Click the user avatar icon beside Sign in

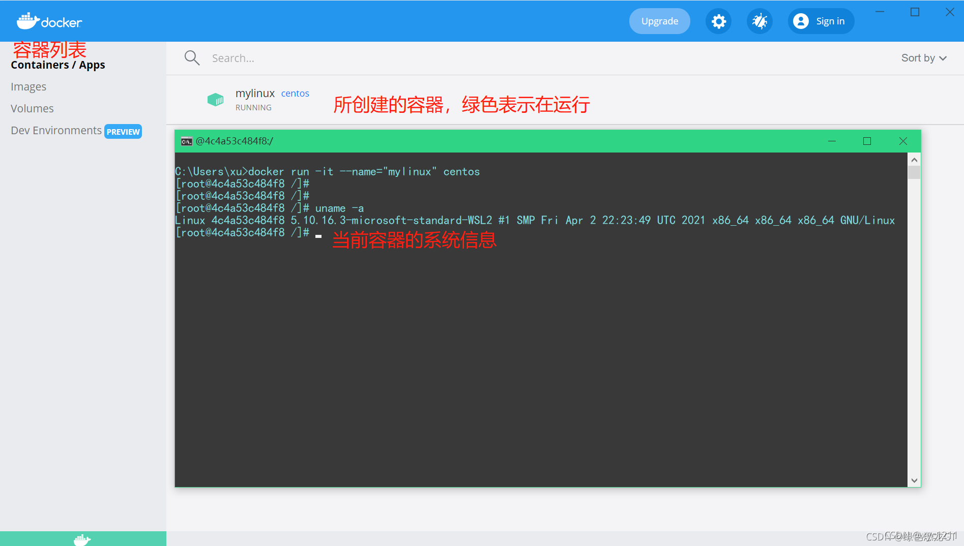(x=800, y=21)
